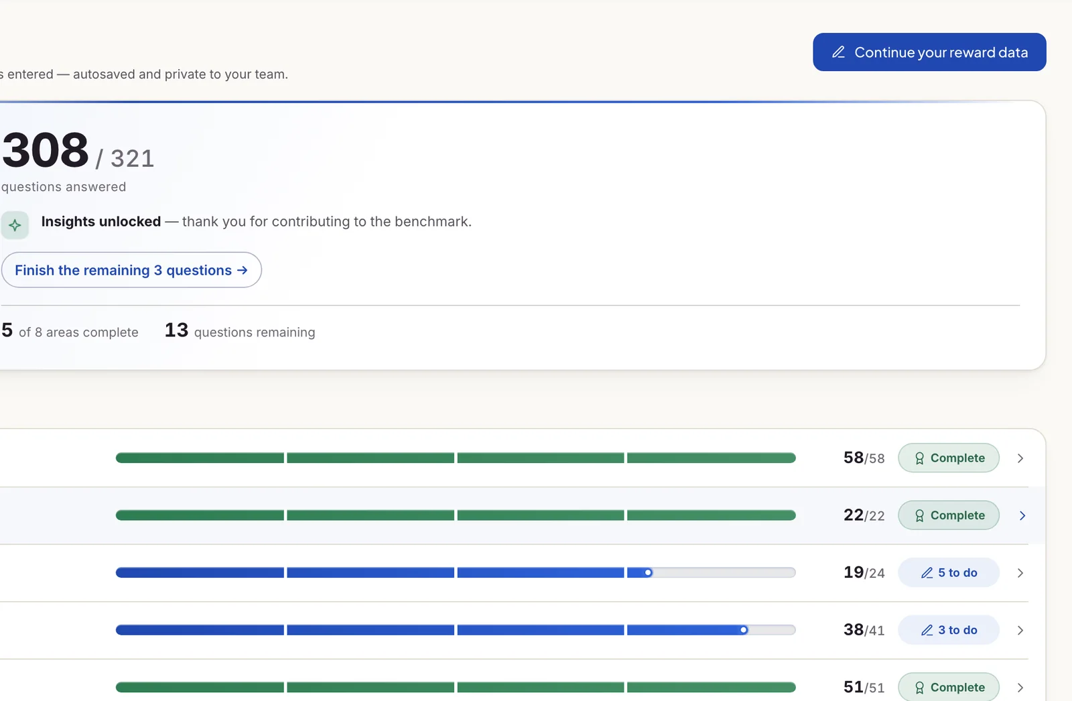Screen dimensions: 1072x701
Task: Click the 13 questions remaining text
Action: [x=240, y=331]
